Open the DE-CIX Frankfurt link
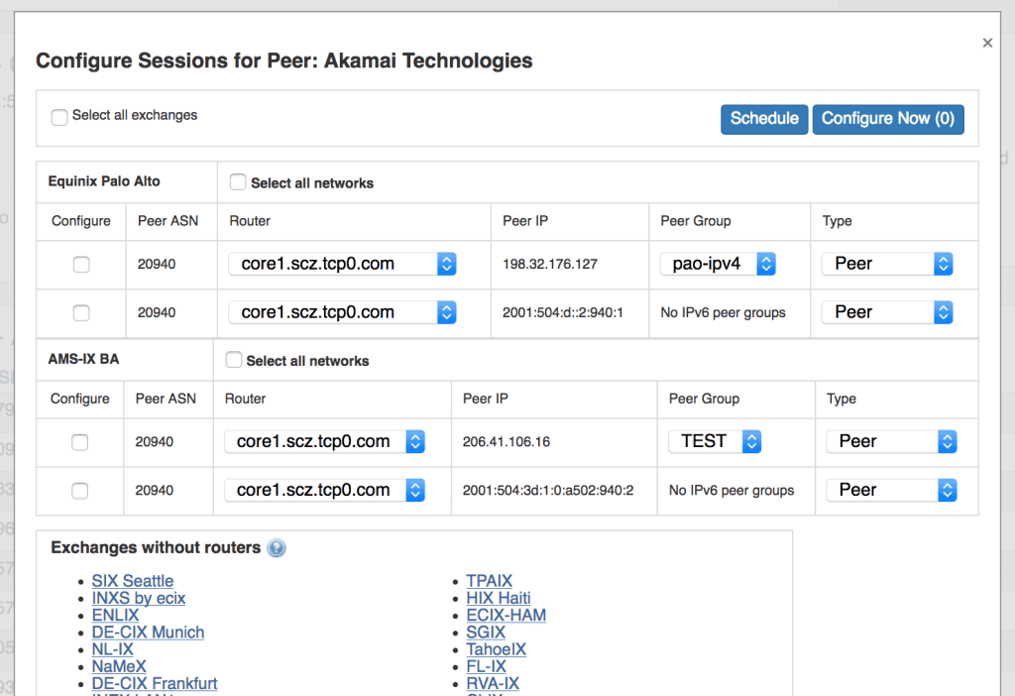The width and height of the screenshot is (1015, 696). tap(155, 684)
